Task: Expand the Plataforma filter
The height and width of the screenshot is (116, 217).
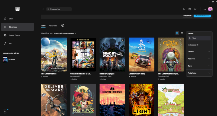Action: tap(199, 73)
